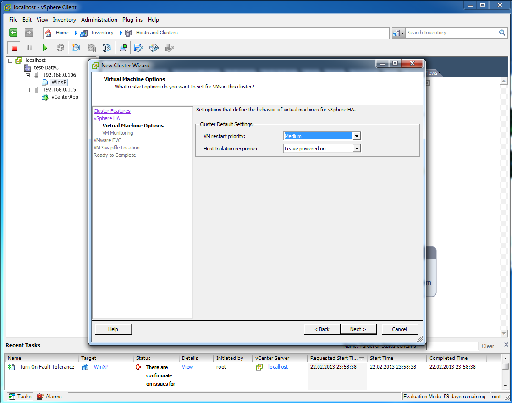This screenshot has width=512, height=403.
Task: Go to the vSphere HA wizard step
Action: click(107, 118)
